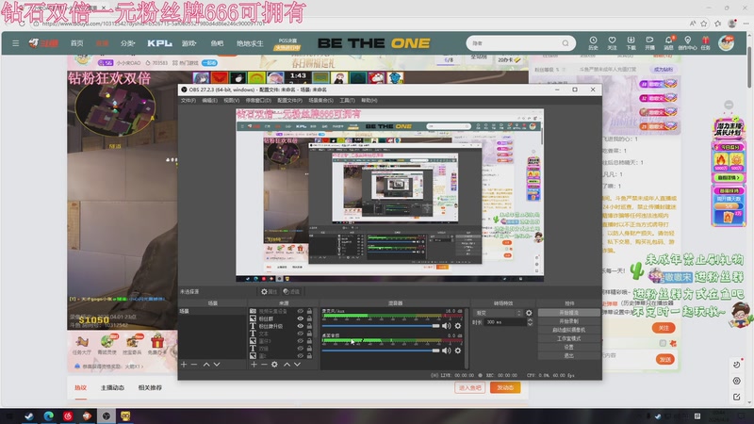Screen dimensions: 754x424
Task: Click the edit/feedback icon in right sidebar
Action: pyautogui.click(x=737, y=397)
